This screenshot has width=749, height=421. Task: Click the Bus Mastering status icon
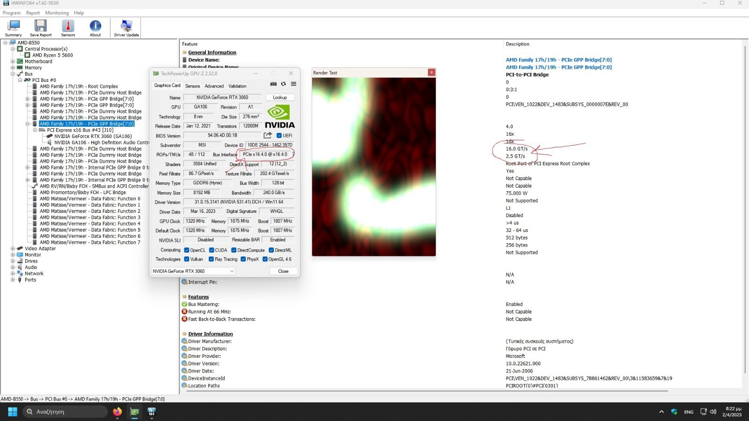(x=184, y=304)
